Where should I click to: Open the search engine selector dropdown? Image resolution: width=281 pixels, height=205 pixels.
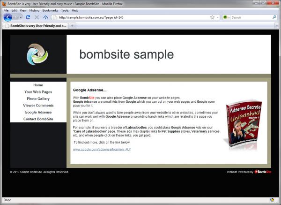(x=226, y=17)
